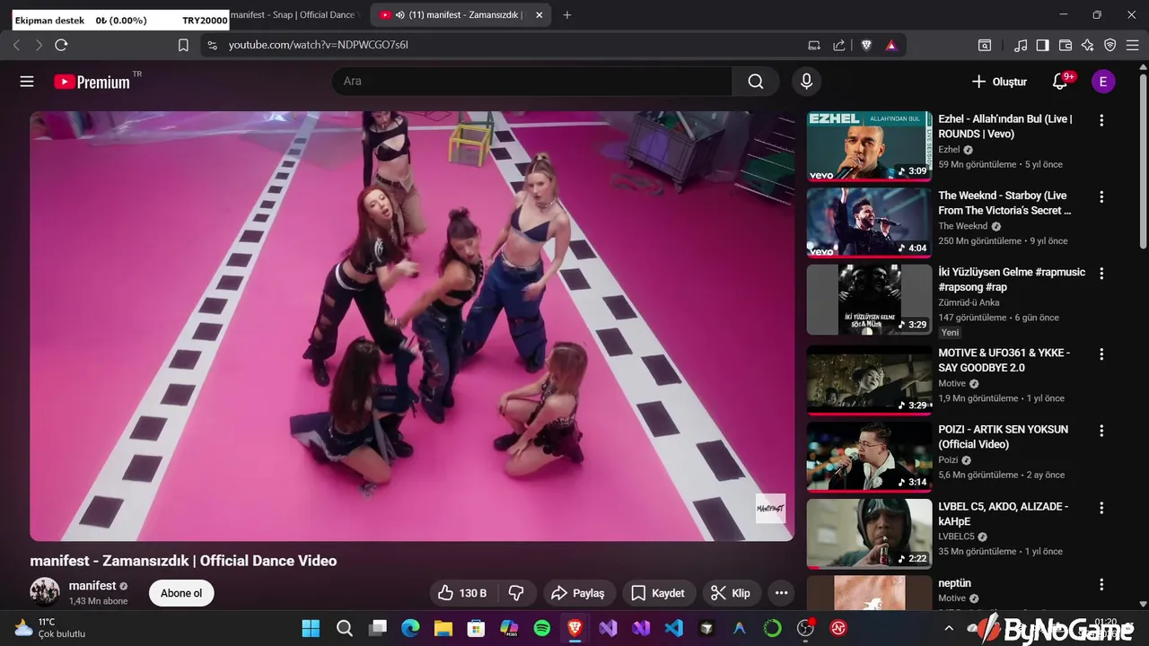Click the Oluştur create button
Screen dimensions: 1149x646
[x=999, y=82]
